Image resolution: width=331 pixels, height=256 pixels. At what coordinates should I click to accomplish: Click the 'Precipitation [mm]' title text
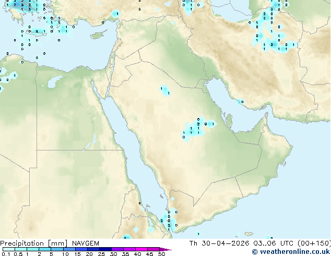(x=34, y=243)
